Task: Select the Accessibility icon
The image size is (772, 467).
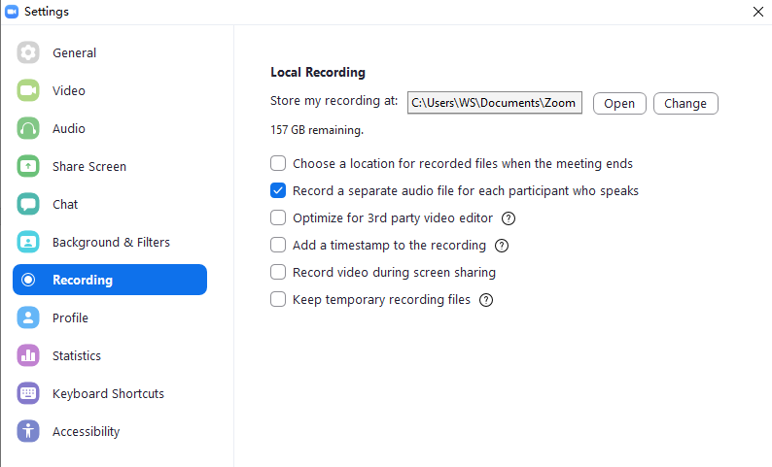Action: click(28, 431)
